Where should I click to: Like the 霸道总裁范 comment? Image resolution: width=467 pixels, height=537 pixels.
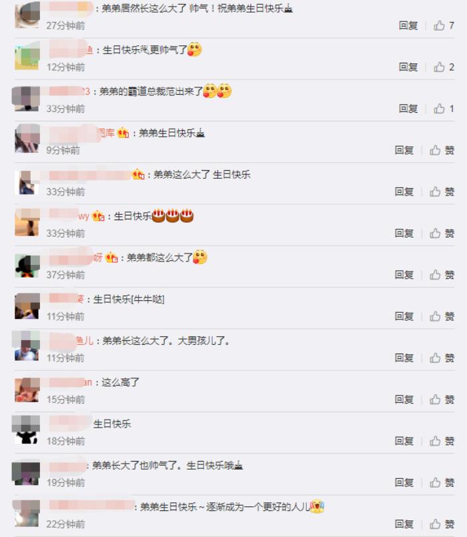point(444,109)
